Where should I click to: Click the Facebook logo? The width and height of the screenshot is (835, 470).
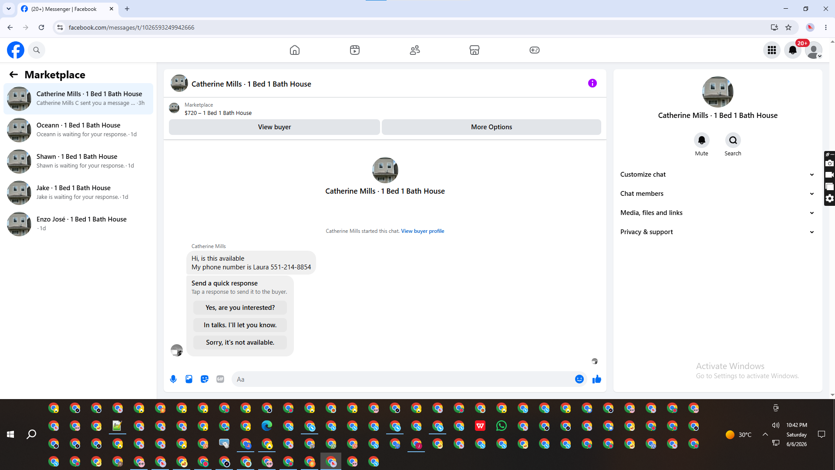coord(16,50)
